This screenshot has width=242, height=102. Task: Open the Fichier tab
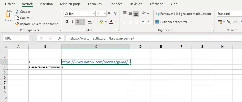pyautogui.click(x=10, y=4)
